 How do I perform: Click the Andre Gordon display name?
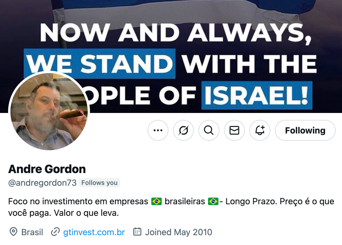(x=47, y=169)
